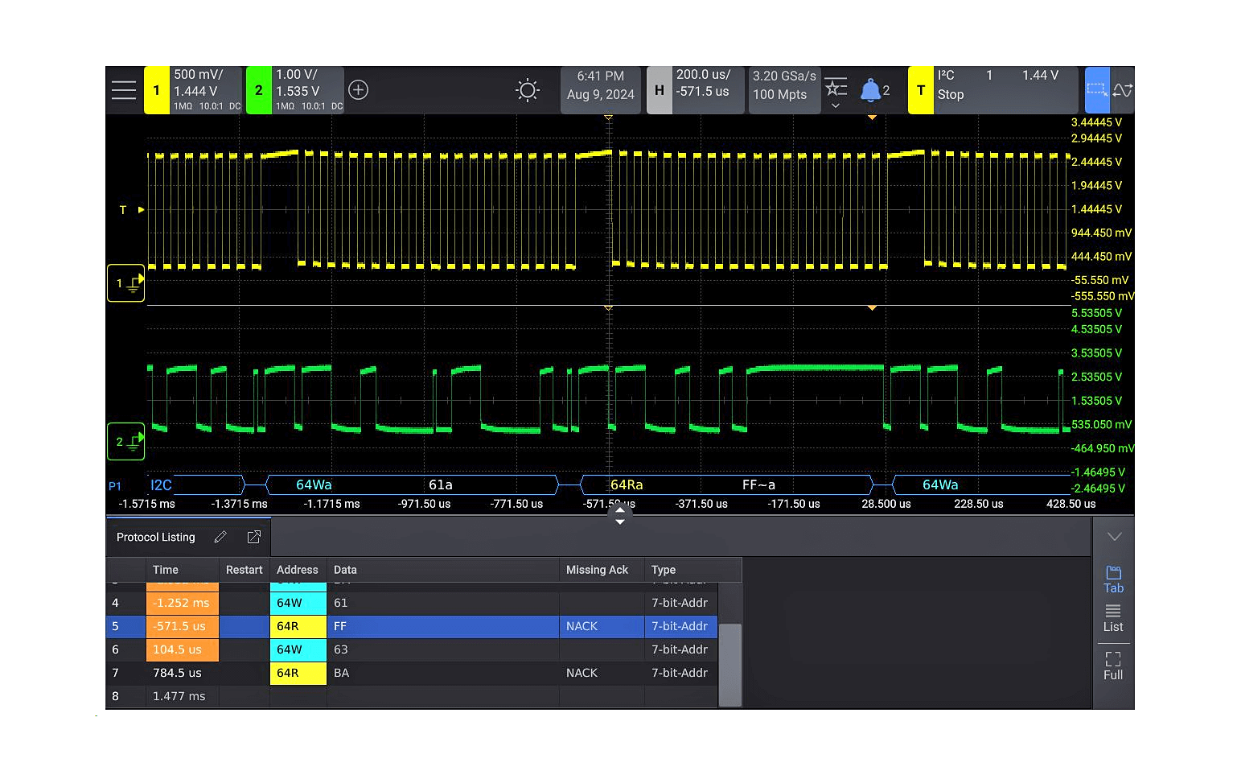Viewport: 1237px width, 775px height.
Task: Open the notifications bell
Action: tap(871, 90)
